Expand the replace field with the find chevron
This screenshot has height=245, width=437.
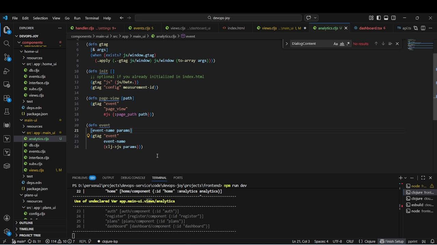286,44
